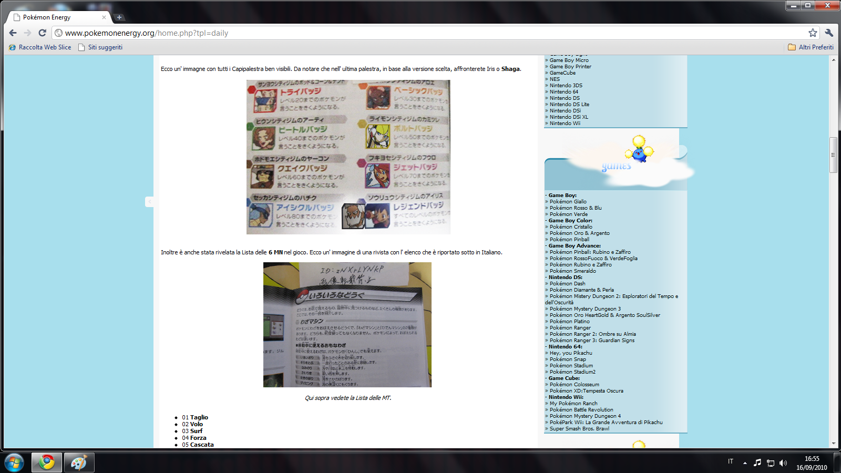841x473 pixels.
Task: Open the My Pokémon Ranch link
Action: (x=573, y=404)
